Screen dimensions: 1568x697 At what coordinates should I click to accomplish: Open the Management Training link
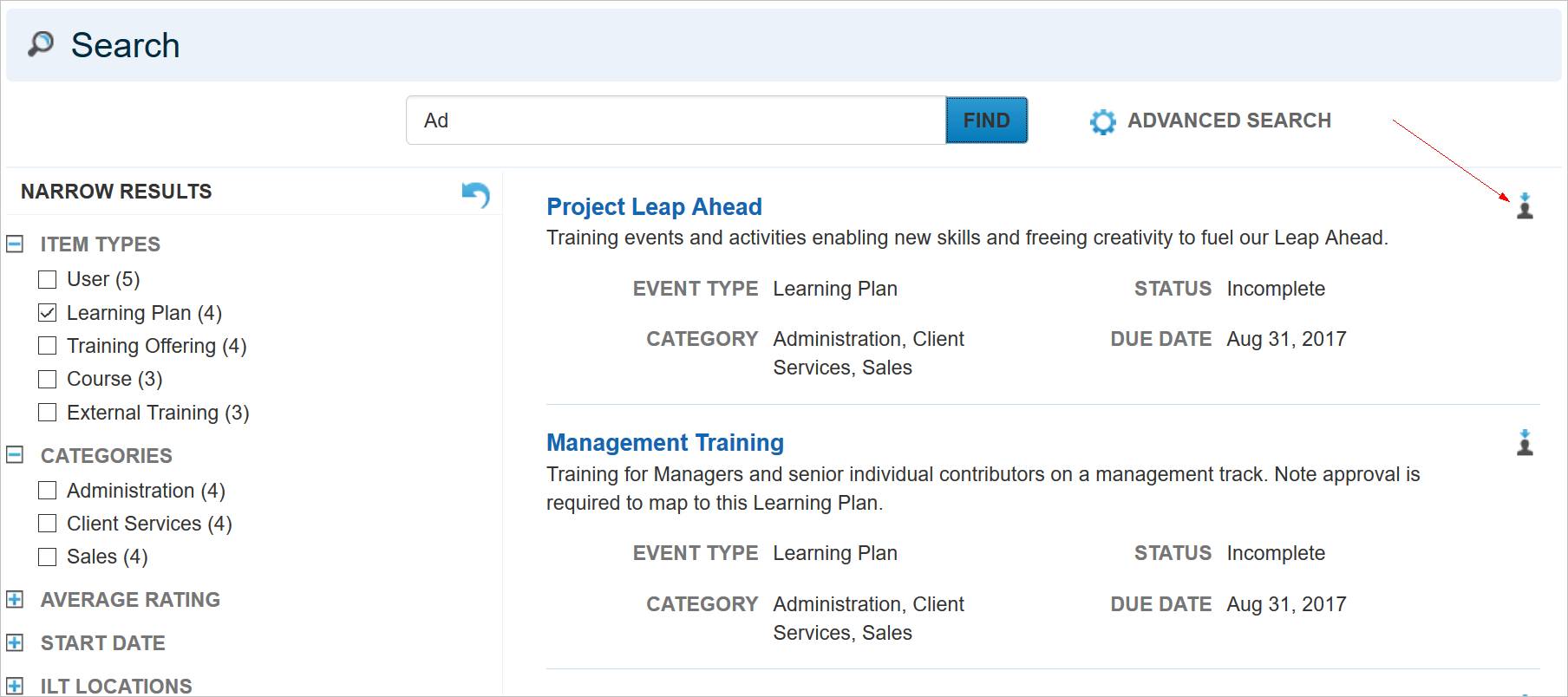(x=664, y=443)
